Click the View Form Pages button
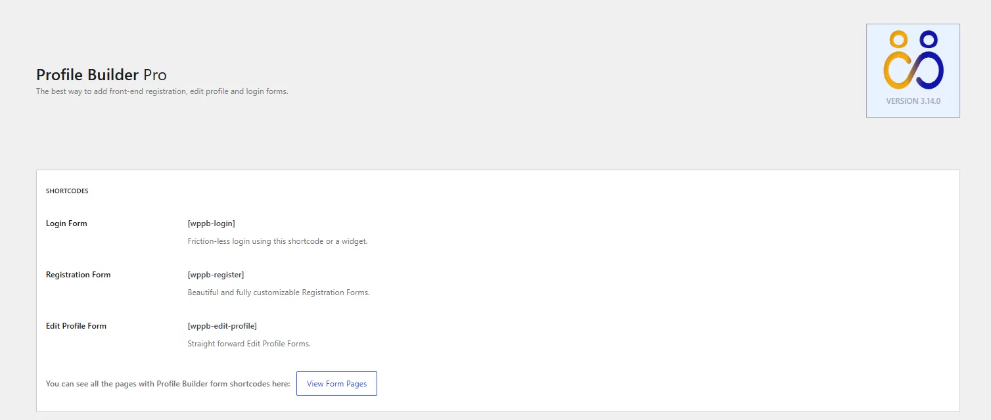The image size is (991, 420). click(x=336, y=384)
